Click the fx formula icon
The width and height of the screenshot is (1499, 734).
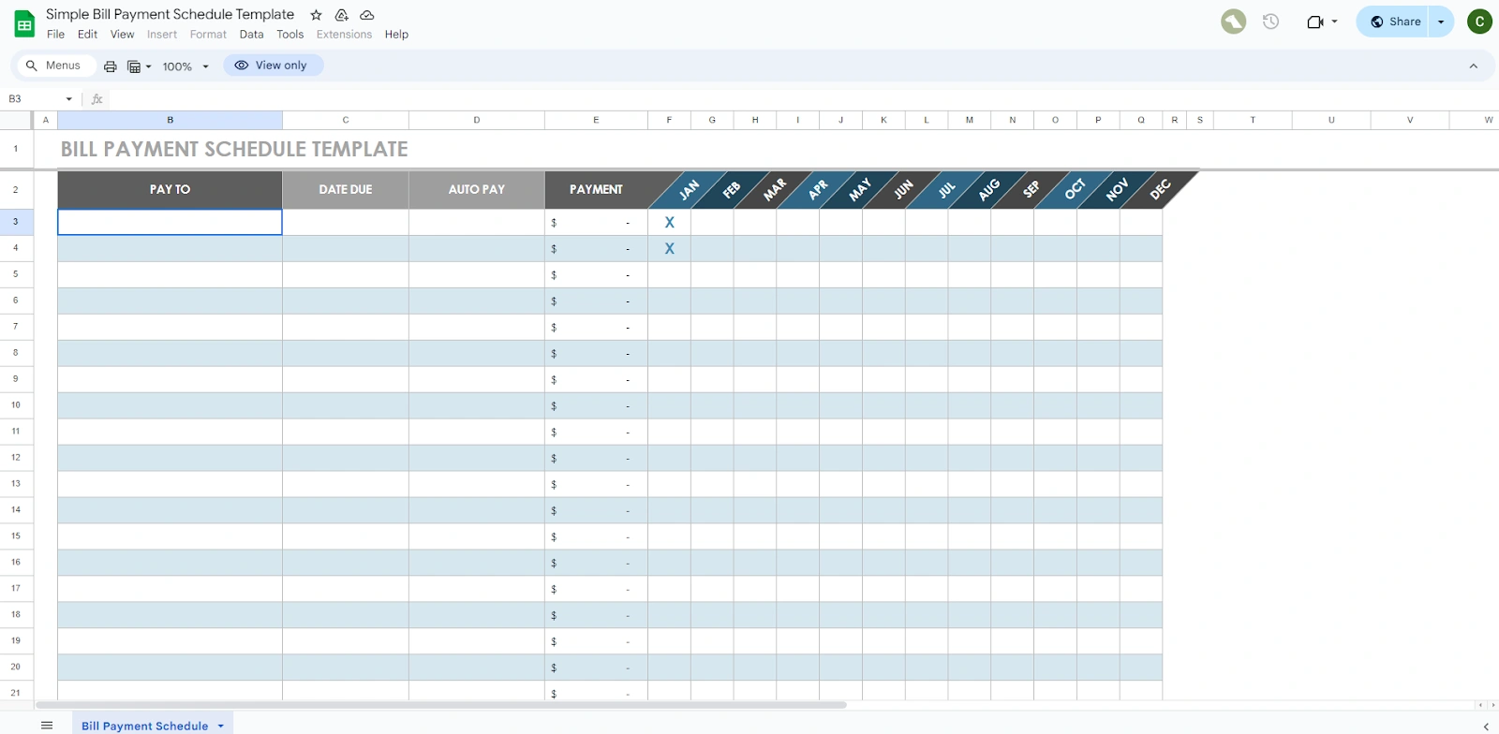96,99
